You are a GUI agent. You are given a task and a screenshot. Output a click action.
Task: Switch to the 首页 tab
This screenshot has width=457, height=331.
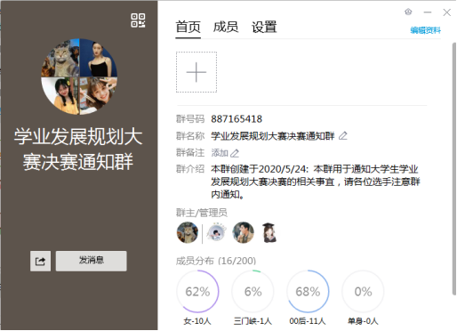[188, 27]
